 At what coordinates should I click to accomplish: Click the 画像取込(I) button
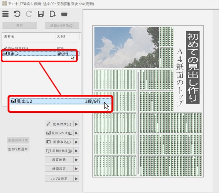click(x=59, y=142)
